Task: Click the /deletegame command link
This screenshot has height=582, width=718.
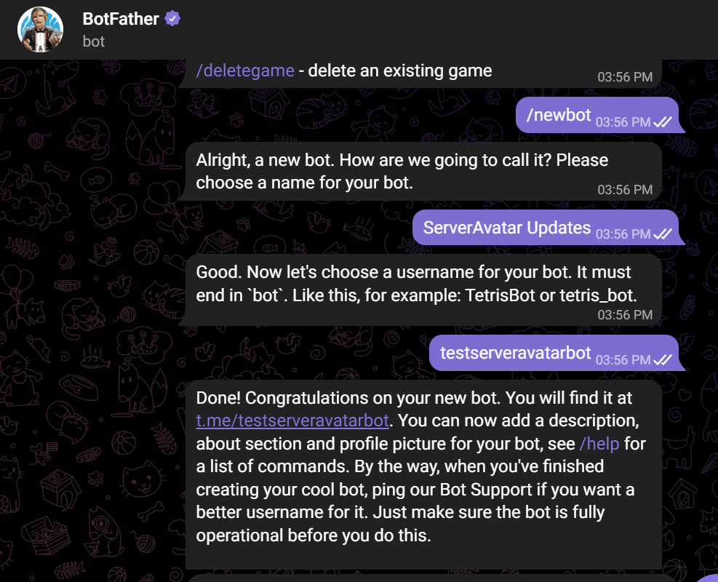Action: pyautogui.click(x=245, y=71)
